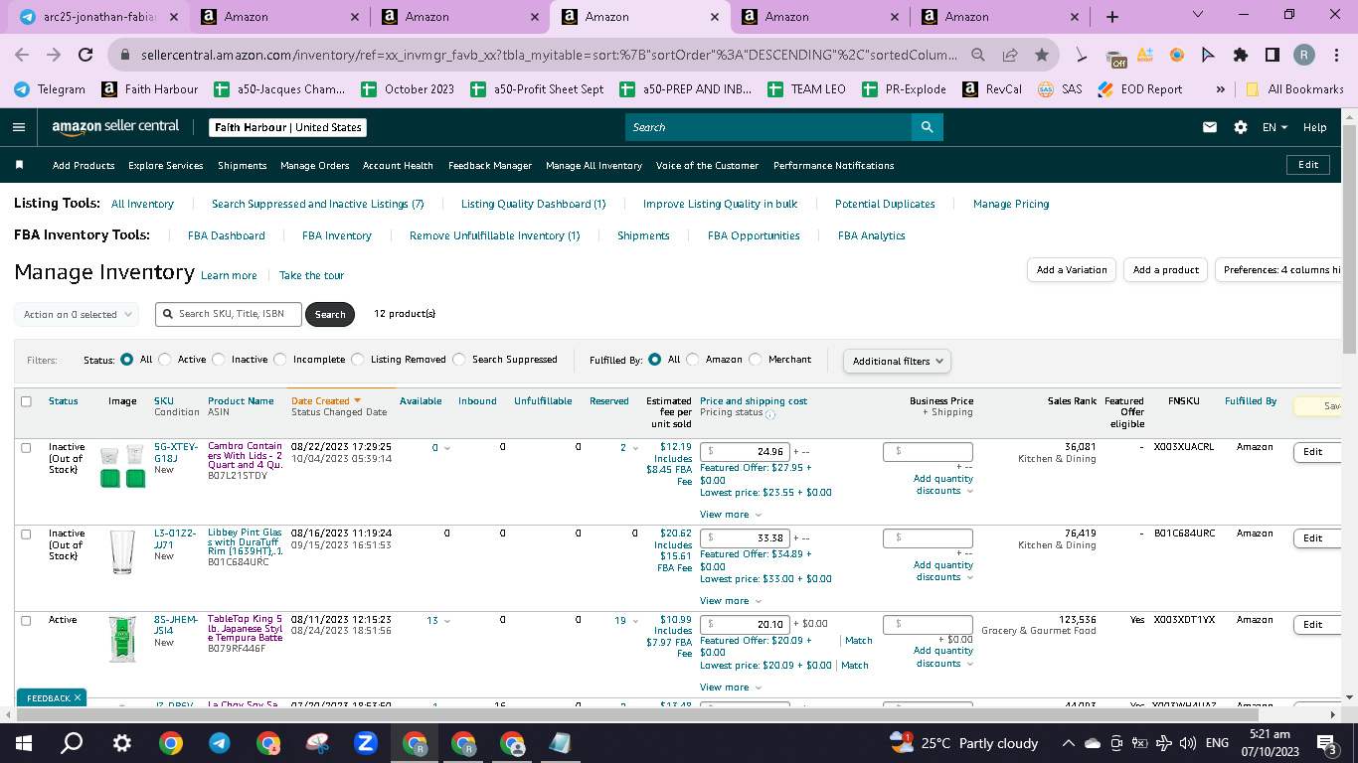
Task: Click the browser back arrow
Action: (24, 55)
